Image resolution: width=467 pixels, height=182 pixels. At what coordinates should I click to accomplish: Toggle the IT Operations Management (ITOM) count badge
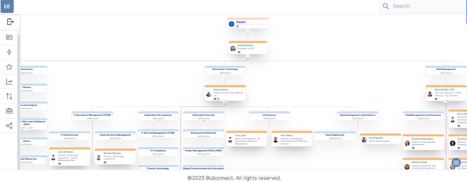pos(92,121)
